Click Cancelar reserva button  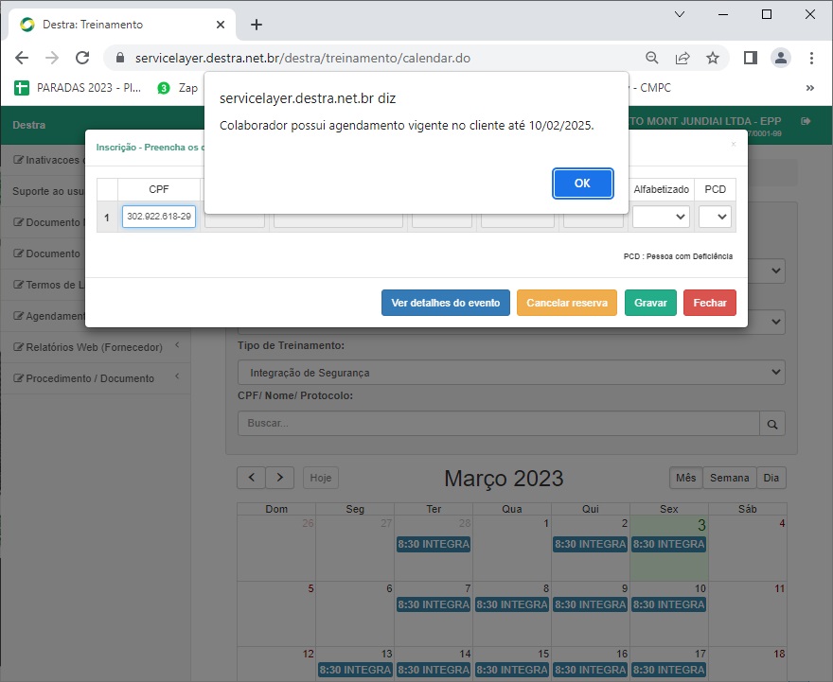(x=566, y=303)
